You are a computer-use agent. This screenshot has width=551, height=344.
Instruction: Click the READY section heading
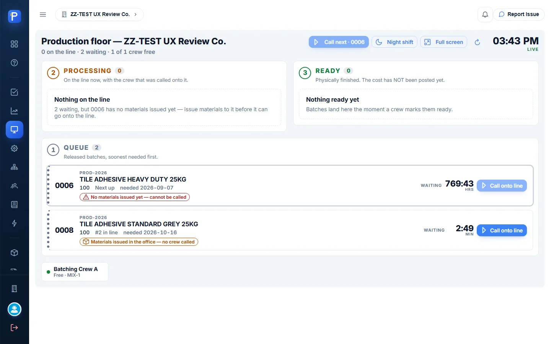328,71
